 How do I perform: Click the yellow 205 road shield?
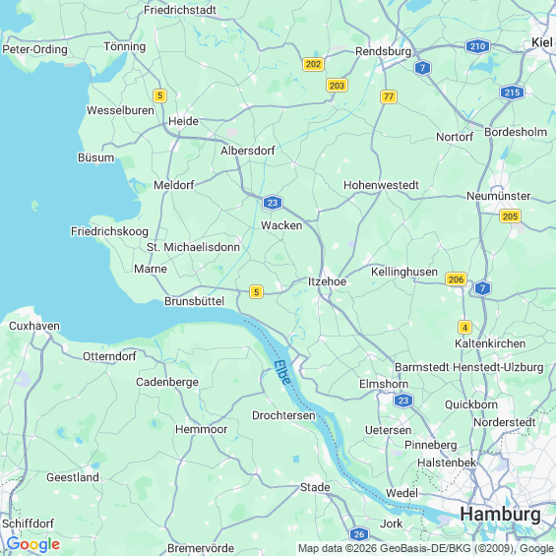(x=510, y=216)
